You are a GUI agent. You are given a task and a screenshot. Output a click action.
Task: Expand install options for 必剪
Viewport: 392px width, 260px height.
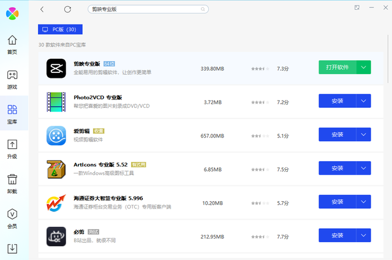pyautogui.click(x=363, y=235)
